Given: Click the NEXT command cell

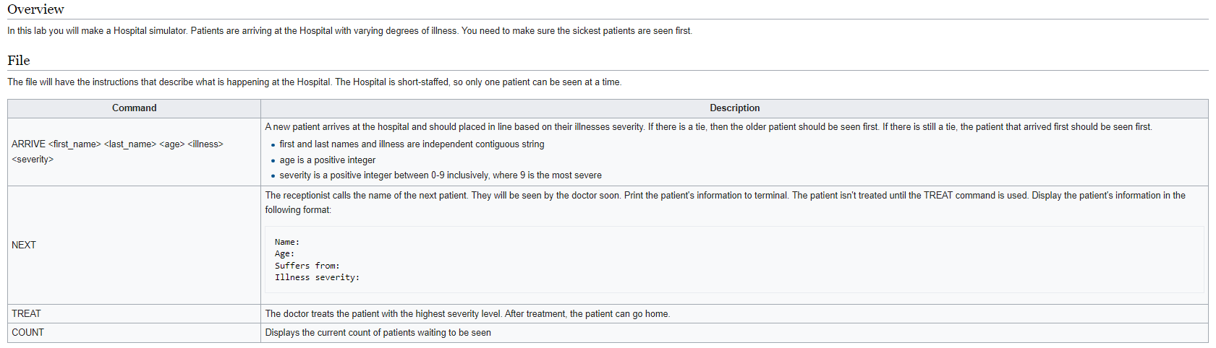Looking at the screenshot, I should pyautogui.click(x=24, y=245).
